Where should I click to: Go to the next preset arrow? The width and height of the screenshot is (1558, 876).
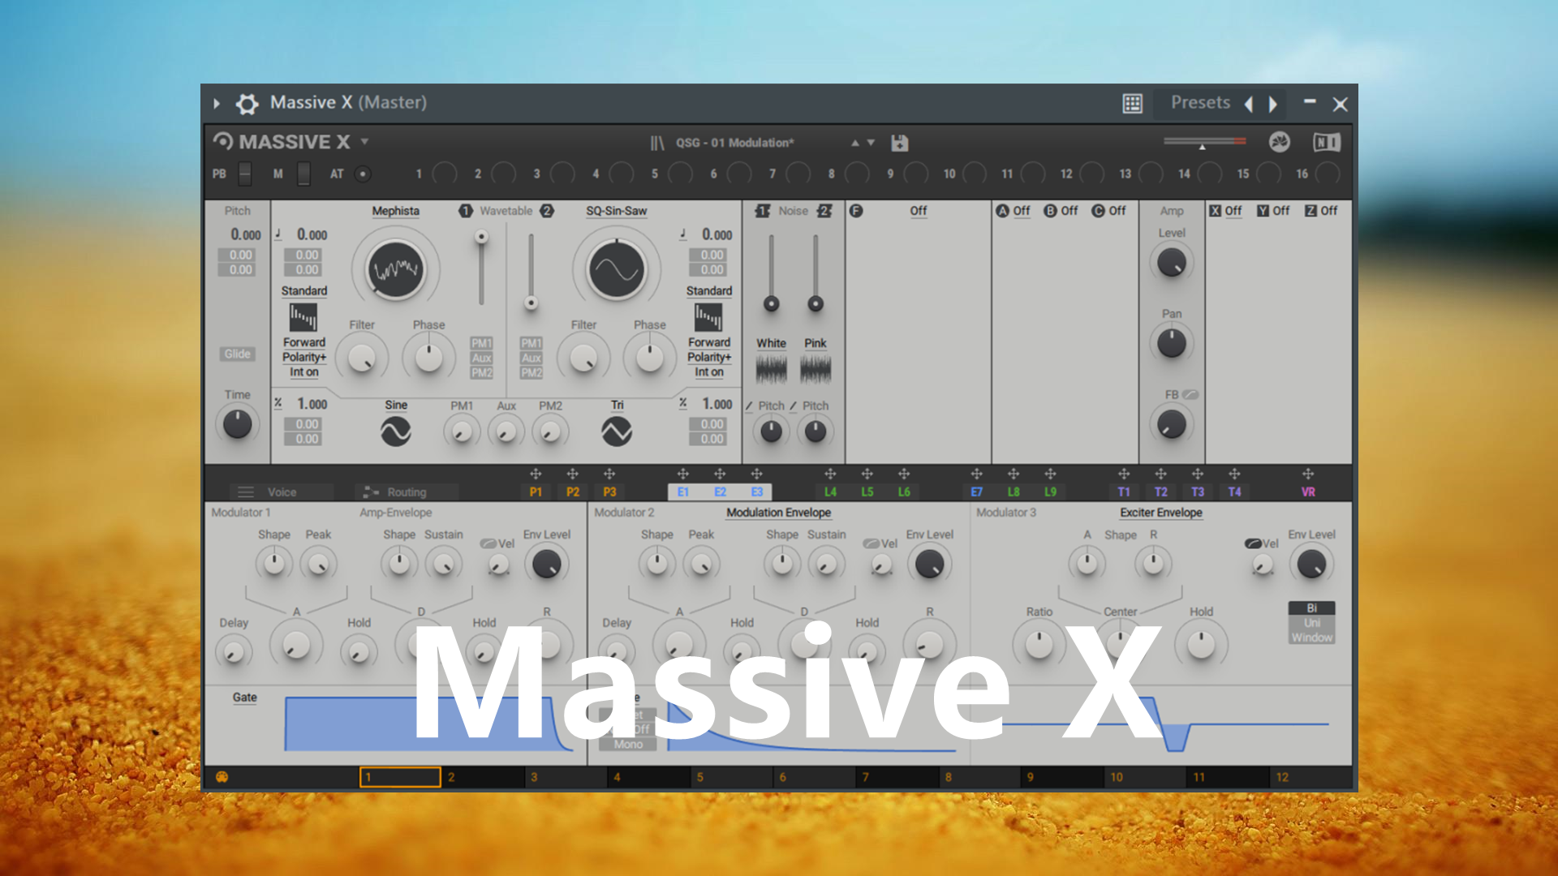click(x=1273, y=104)
